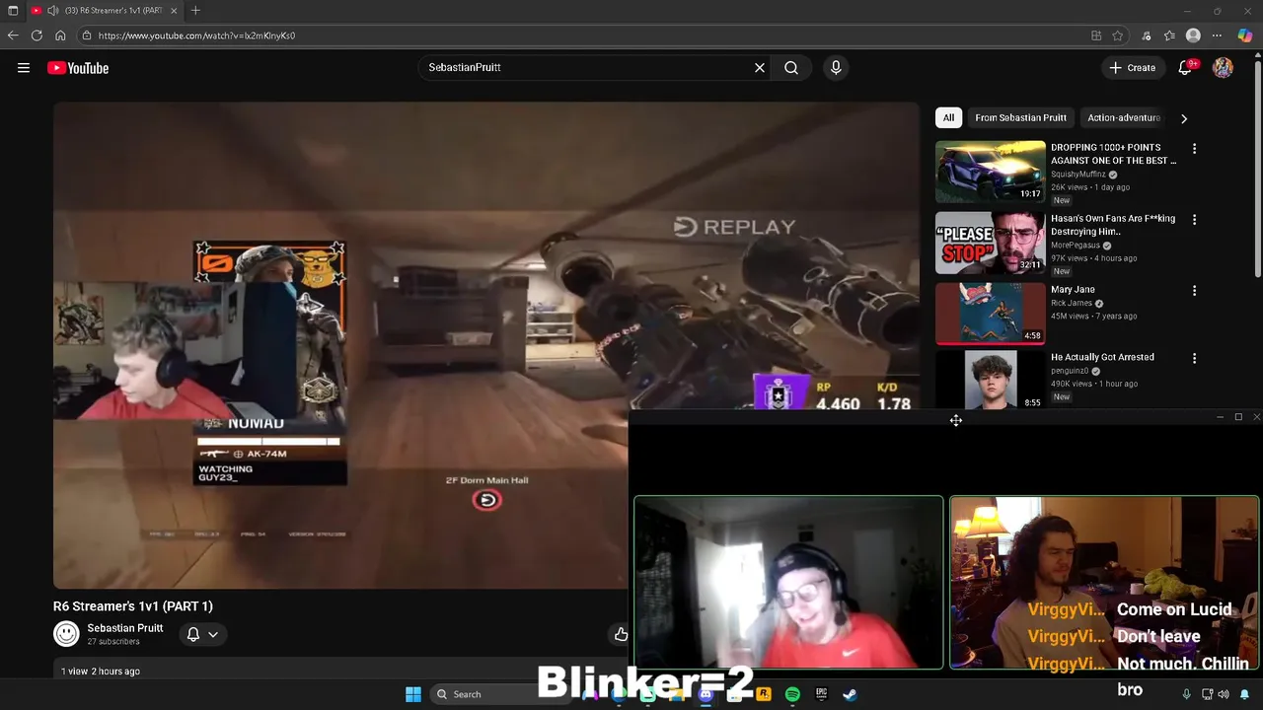Screen dimensions: 1263x710
Task: Open the YouTube account avatar menu
Action: (1223, 68)
